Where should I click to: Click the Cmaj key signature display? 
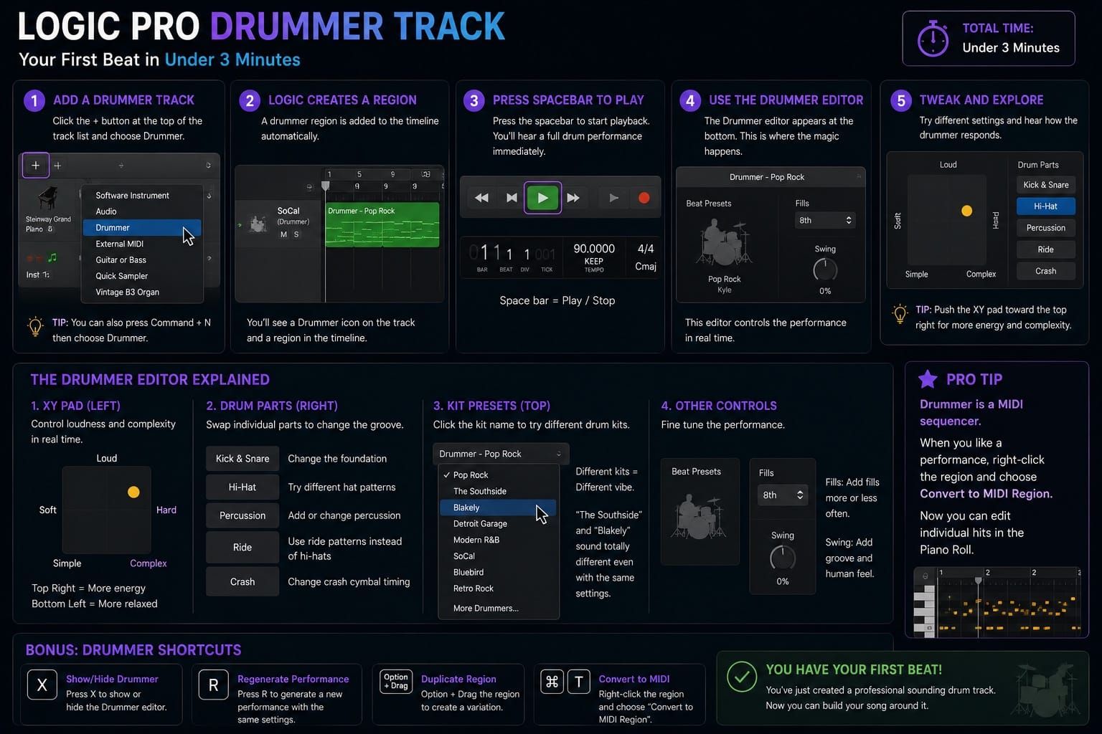tap(646, 267)
